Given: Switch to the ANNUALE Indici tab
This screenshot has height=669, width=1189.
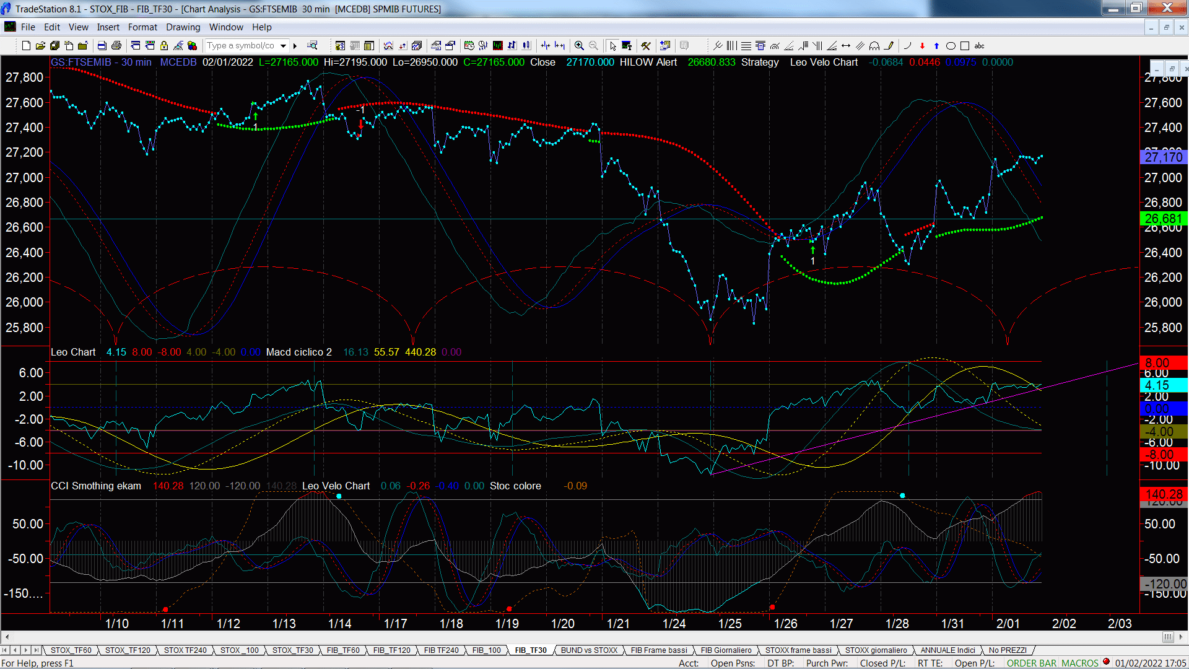Looking at the screenshot, I should 947,650.
